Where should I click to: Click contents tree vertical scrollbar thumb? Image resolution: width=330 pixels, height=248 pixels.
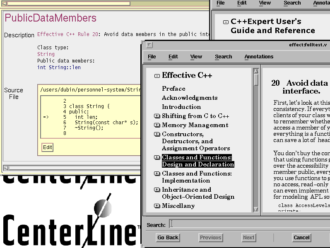[256, 79]
